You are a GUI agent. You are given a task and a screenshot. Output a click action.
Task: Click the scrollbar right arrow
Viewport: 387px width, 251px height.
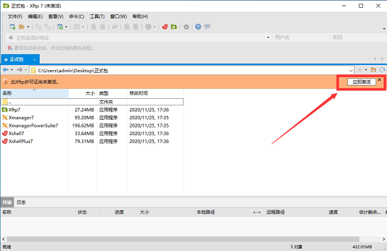point(384,239)
